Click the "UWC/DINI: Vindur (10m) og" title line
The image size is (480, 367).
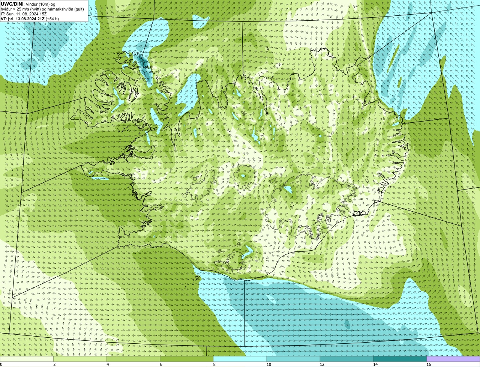28,4
